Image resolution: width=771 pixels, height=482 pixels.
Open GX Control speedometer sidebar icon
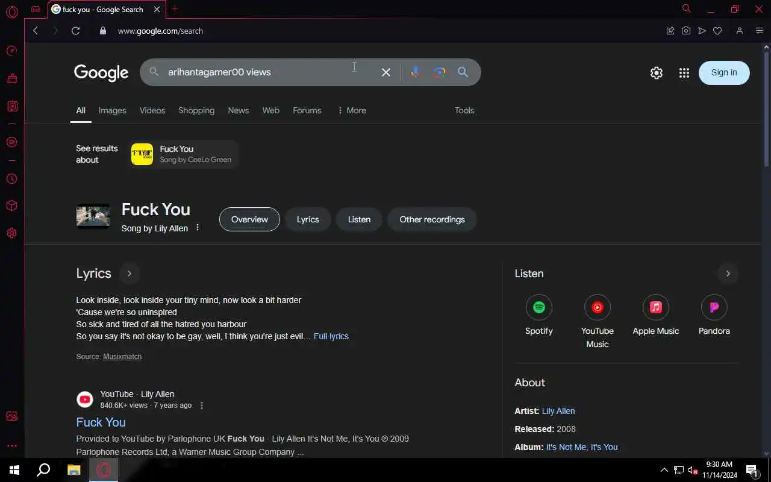click(11, 51)
